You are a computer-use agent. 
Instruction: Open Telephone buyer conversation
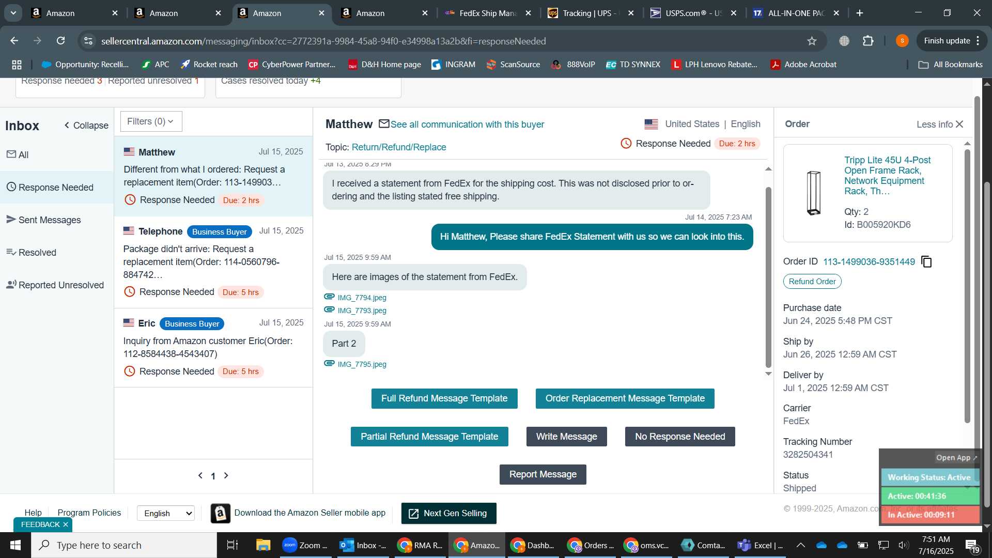(x=213, y=262)
